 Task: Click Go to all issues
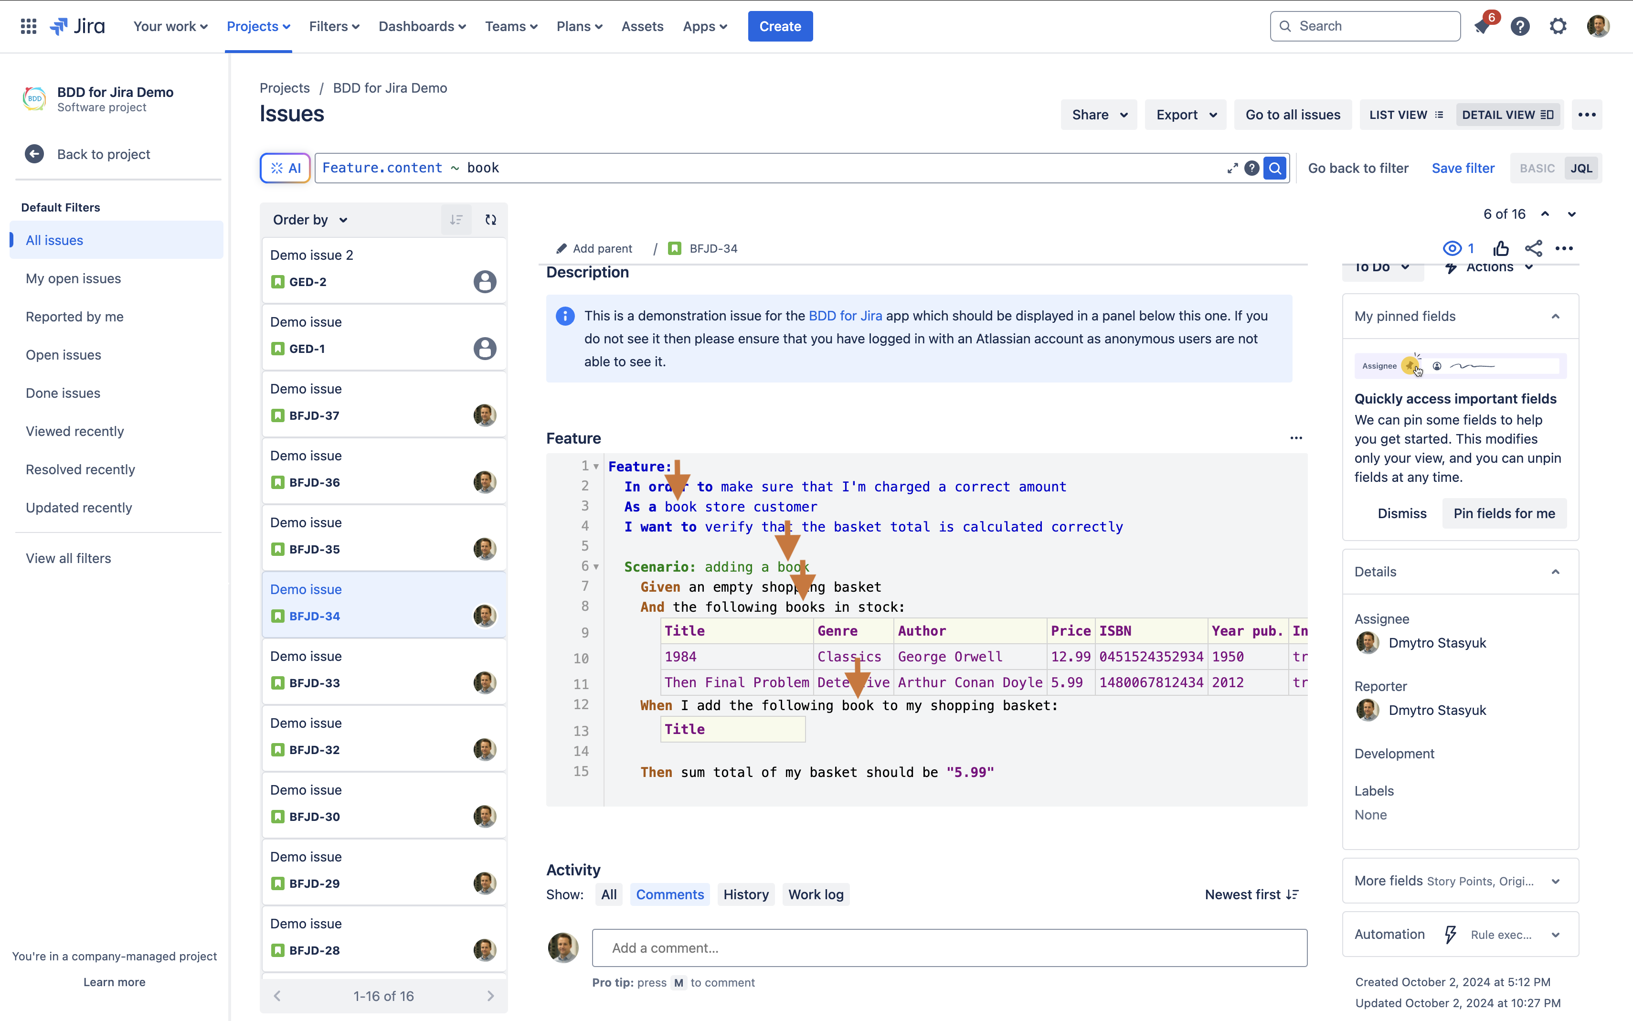pyautogui.click(x=1292, y=115)
